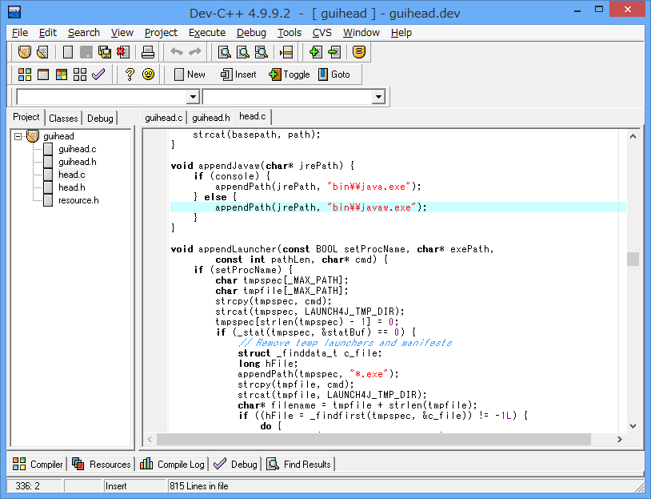Click the Debug checkmark toolbar icon
Viewport: 651px width, 499px height.
98,74
